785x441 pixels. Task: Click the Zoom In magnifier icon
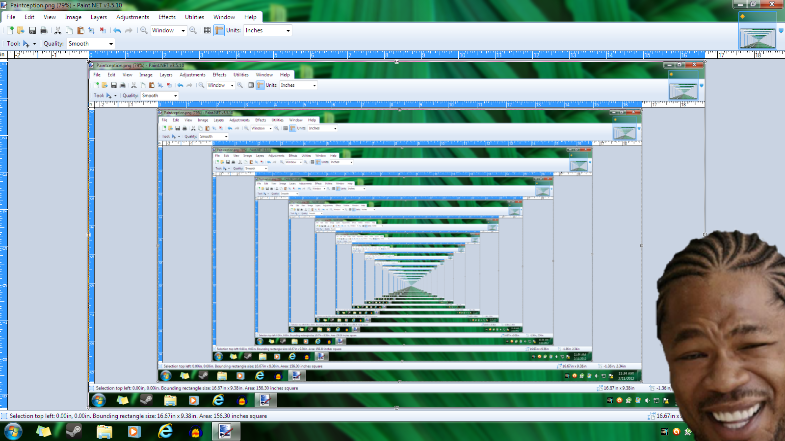click(x=193, y=30)
